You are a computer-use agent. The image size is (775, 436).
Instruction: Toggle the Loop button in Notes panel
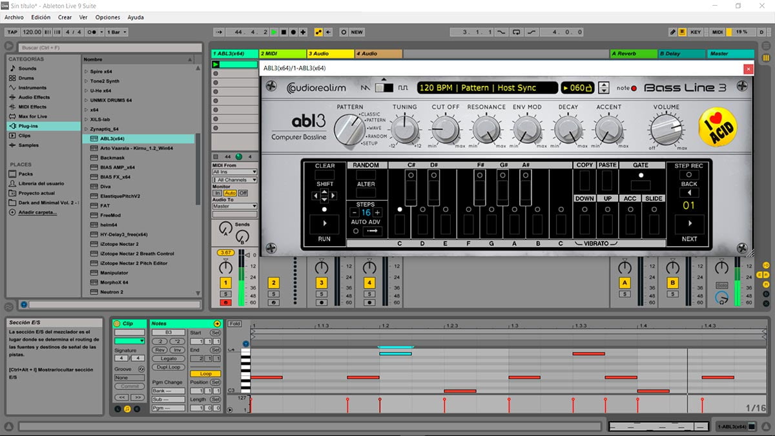pyautogui.click(x=205, y=373)
